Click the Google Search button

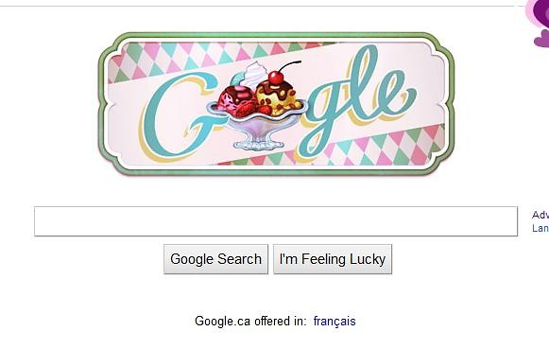pyautogui.click(x=215, y=259)
